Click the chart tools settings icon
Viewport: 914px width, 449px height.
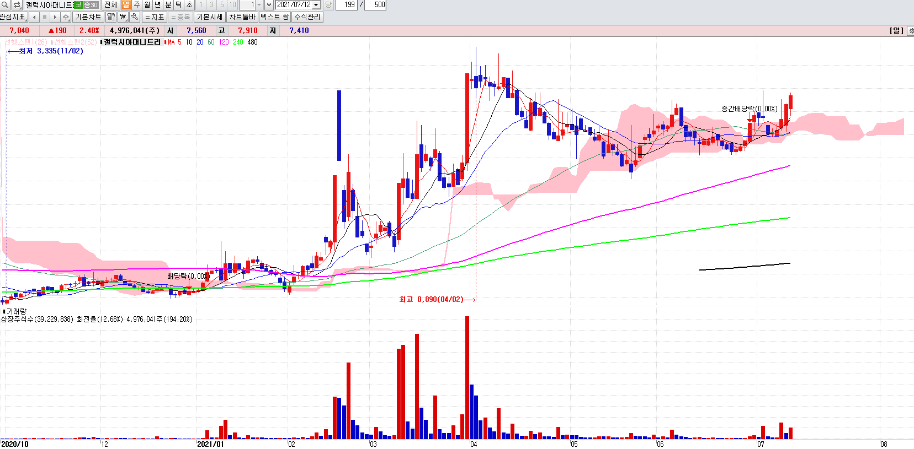coord(111,17)
